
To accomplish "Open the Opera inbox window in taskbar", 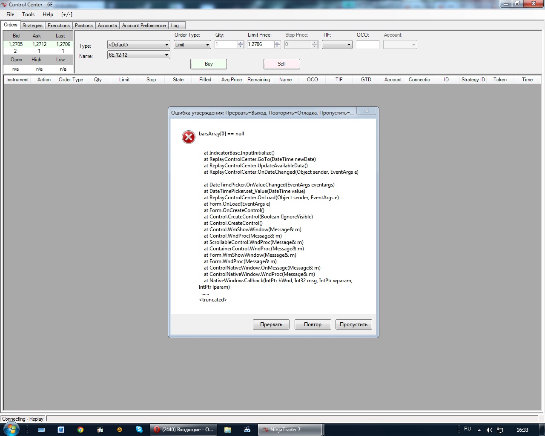I will (x=184, y=430).
